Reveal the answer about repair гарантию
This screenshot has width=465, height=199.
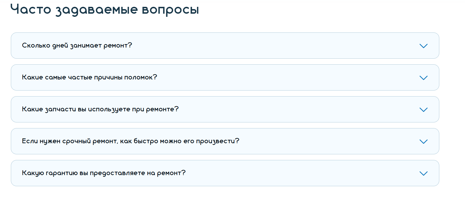pyautogui.click(x=225, y=173)
